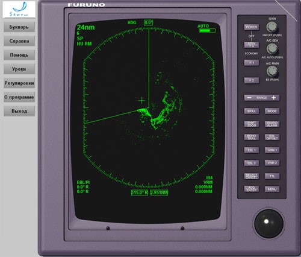Image resolution: width=301 pixels, height=257 pixels.
Task: Click the GAIN knob
Action: 272,27
